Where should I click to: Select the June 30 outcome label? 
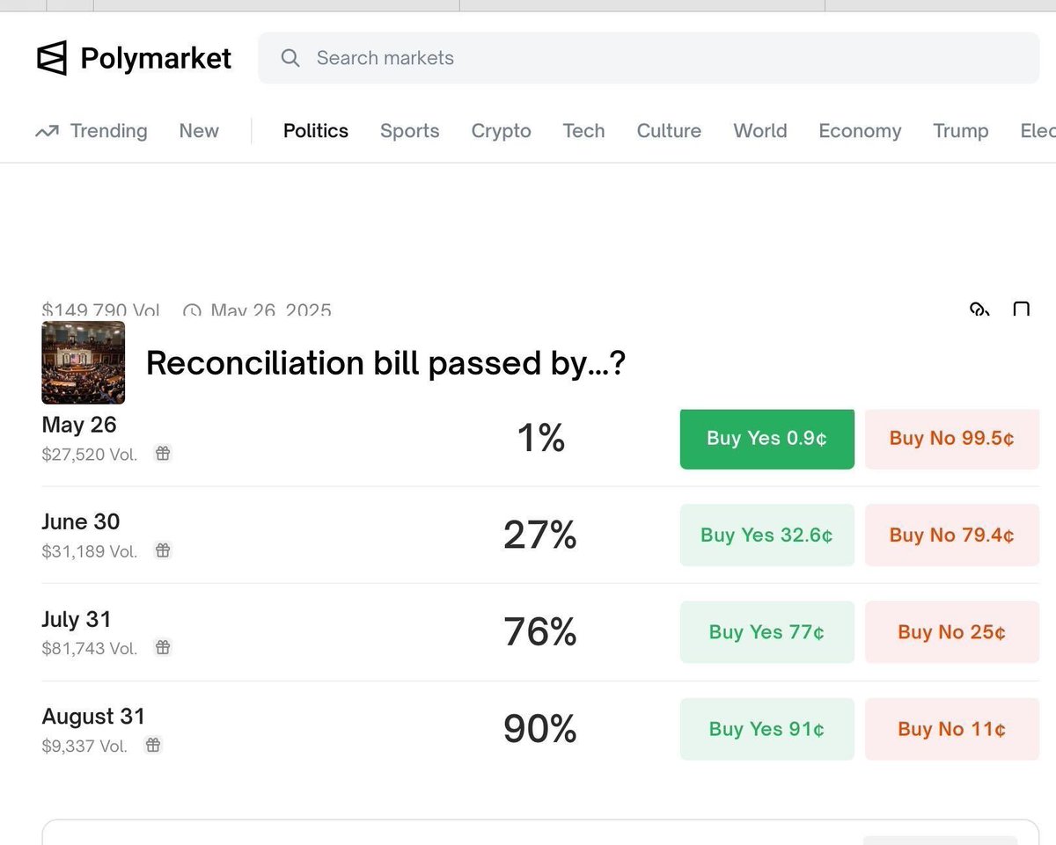(x=81, y=521)
